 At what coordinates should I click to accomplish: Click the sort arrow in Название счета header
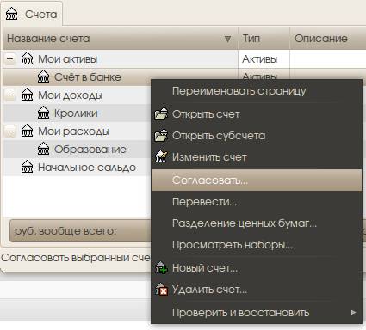tap(227, 39)
